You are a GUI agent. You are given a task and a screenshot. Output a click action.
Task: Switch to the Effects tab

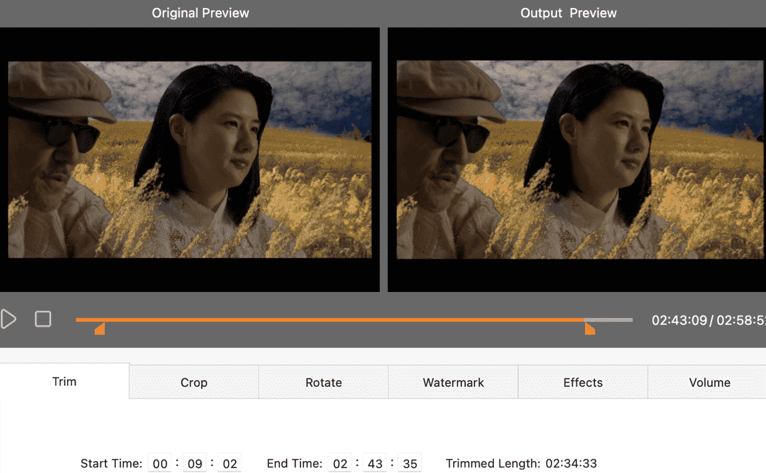click(583, 382)
